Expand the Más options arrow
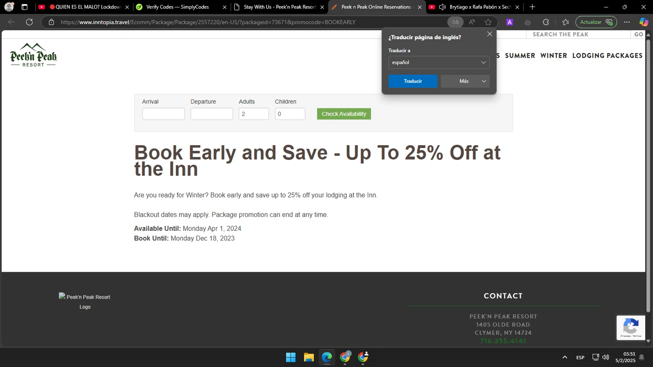Image resolution: width=653 pixels, height=367 pixels. (x=484, y=81)
